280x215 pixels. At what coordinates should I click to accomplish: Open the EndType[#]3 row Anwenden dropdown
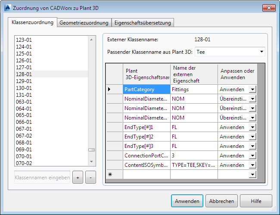coord(252,146)
